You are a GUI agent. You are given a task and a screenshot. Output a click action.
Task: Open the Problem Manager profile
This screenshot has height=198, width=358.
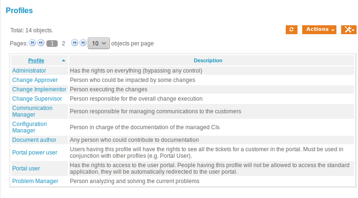35,181
